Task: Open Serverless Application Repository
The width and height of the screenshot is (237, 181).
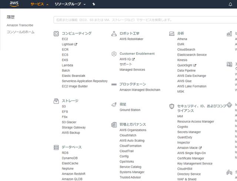Action: click(x=85, y=81)
